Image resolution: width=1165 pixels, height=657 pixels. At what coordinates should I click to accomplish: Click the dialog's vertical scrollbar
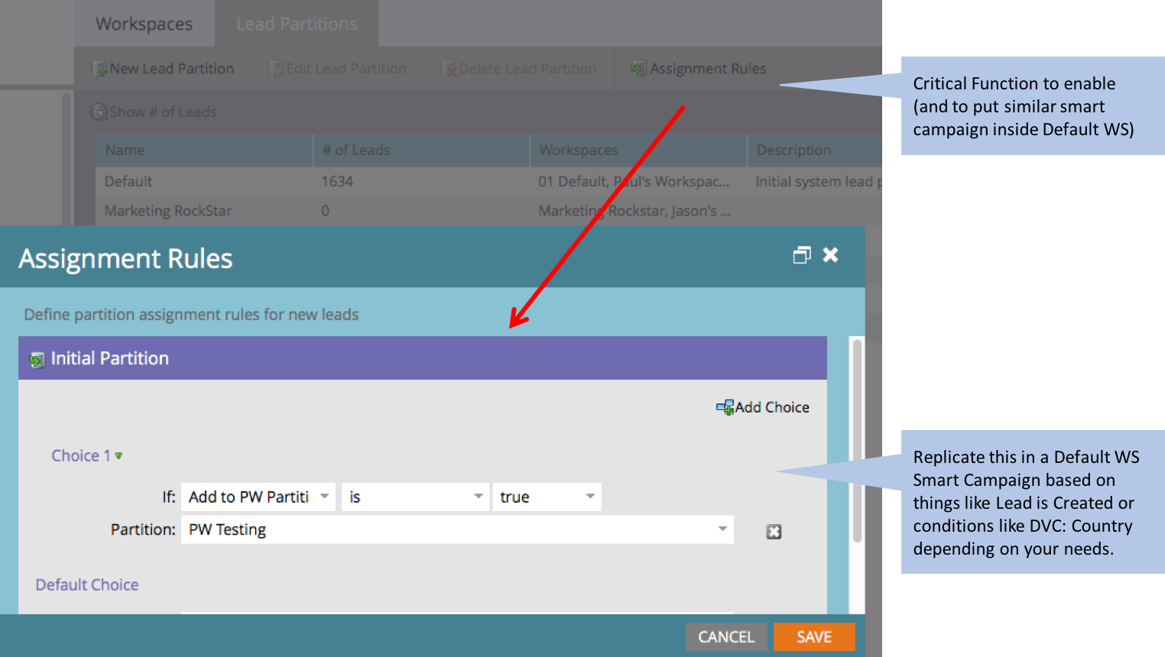click(x=857, y=443)
